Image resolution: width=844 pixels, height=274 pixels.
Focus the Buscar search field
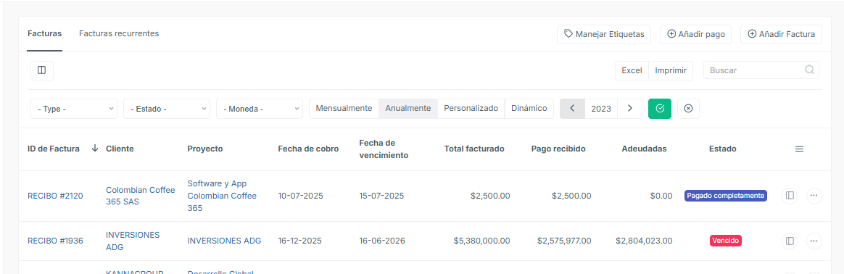(x=761, y=70)
